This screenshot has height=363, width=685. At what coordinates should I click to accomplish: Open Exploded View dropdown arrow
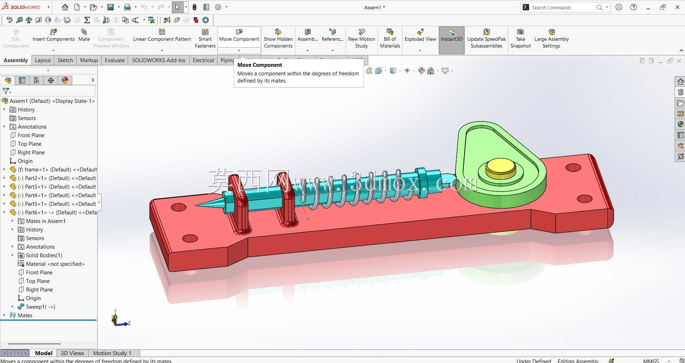pyautogui.click(x=420, y=50)
